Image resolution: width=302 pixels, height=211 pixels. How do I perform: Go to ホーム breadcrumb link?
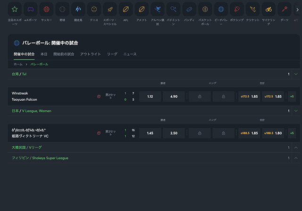(18, 64)
